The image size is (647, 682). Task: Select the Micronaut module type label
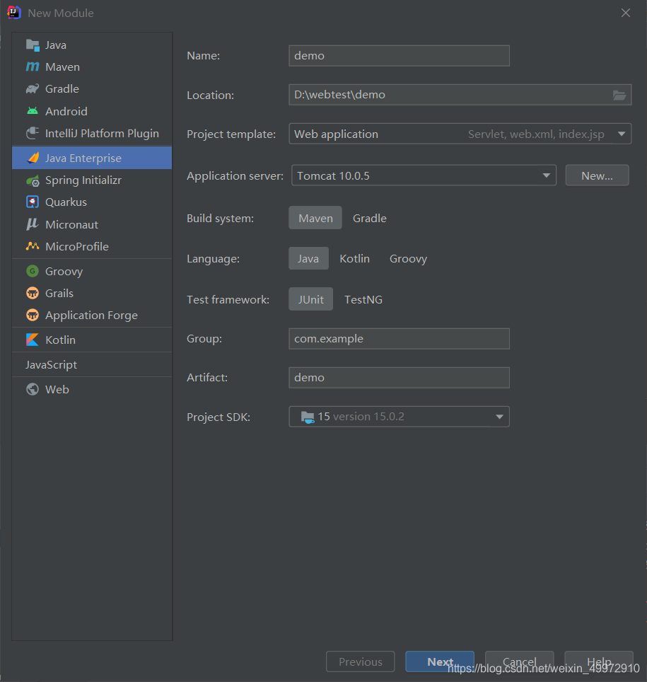[71, 224]
